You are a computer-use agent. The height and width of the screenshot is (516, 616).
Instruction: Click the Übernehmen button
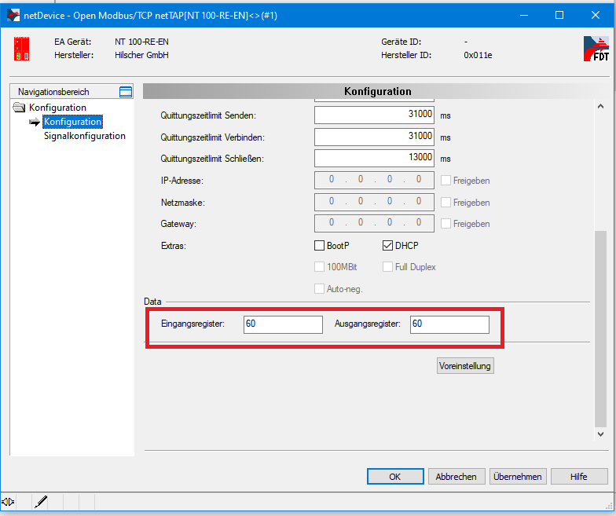pos(517,476)
